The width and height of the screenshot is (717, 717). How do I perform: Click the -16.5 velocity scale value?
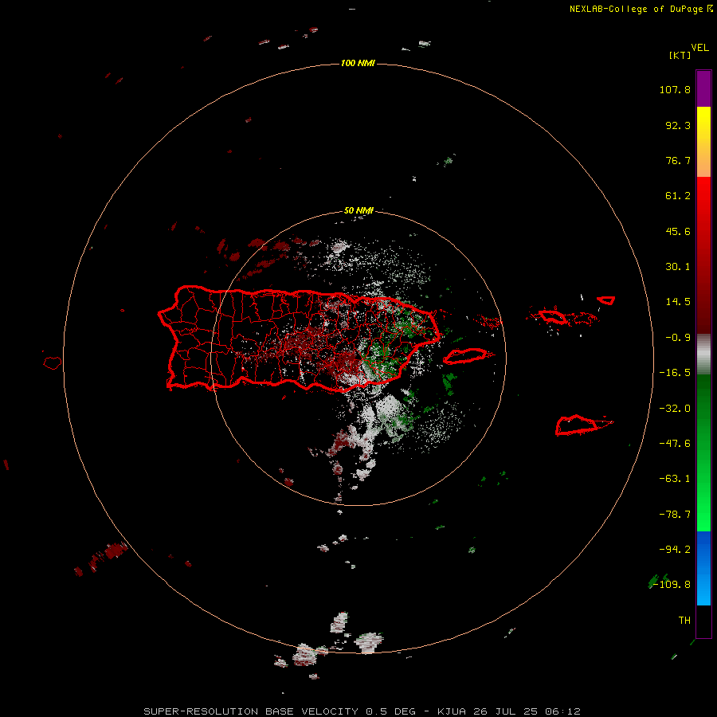675,373
